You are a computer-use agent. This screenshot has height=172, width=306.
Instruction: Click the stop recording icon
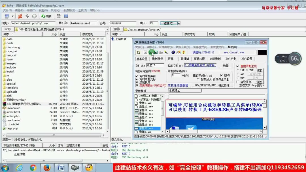point(156,53)
